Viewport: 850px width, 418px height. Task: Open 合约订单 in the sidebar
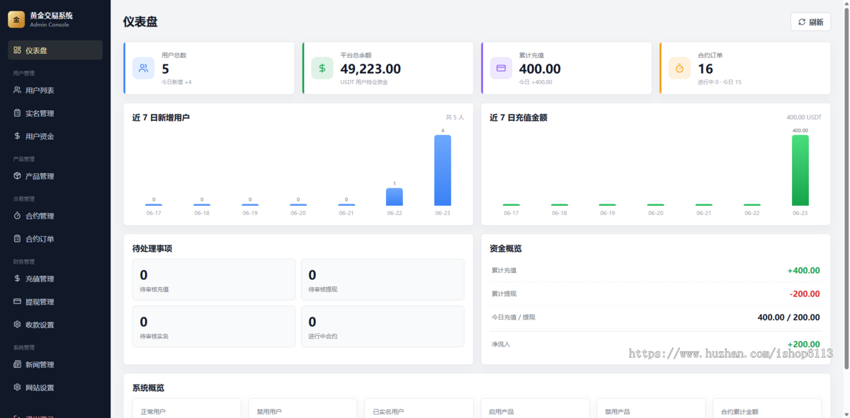pos(55,239)
